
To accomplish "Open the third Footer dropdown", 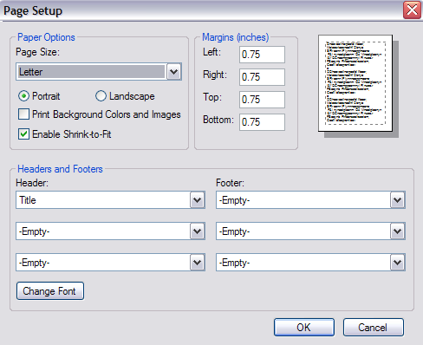I will click(310, 263).
